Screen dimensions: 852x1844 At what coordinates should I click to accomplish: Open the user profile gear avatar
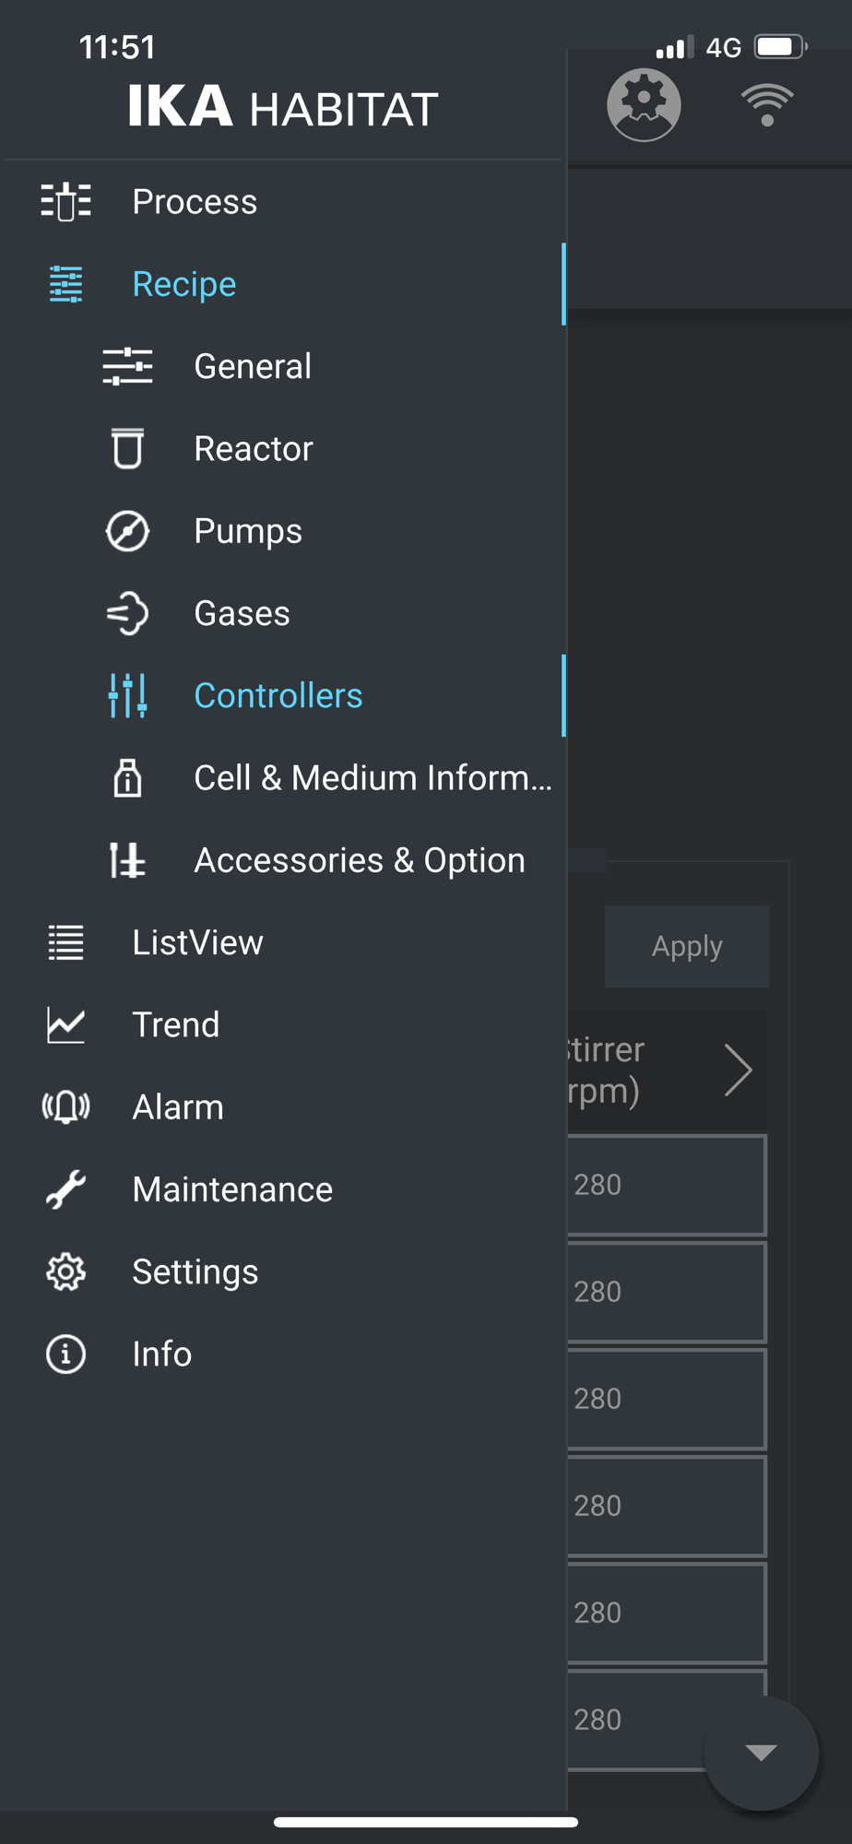pos(644,104)
